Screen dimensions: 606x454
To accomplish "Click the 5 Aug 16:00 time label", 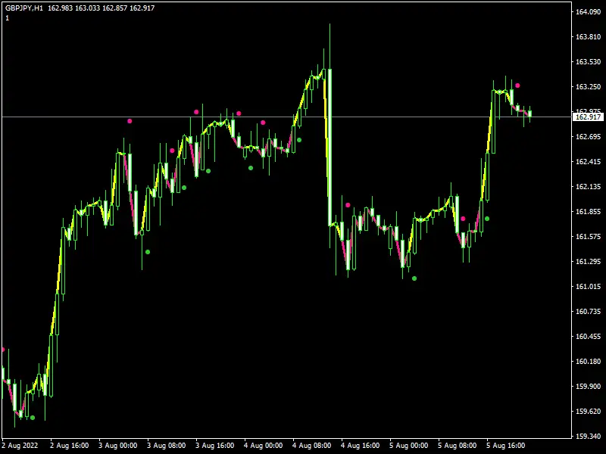I will pos(506,446).
